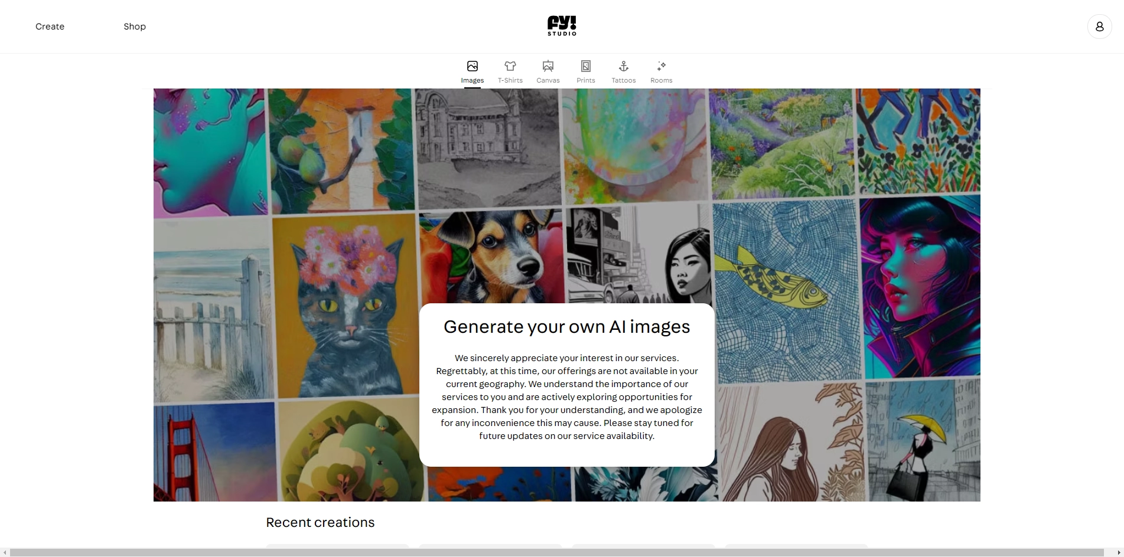1124x557 pixels.
Task: Select the Rooms sparkle icon
Action: click(x=661, y=66)
